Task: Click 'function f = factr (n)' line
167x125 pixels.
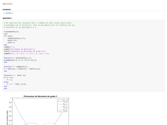Action: [x=15, y=76]
